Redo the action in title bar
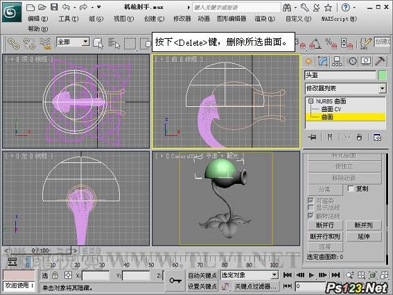Viewport: 393px width, 295px height. click(83, 7)
